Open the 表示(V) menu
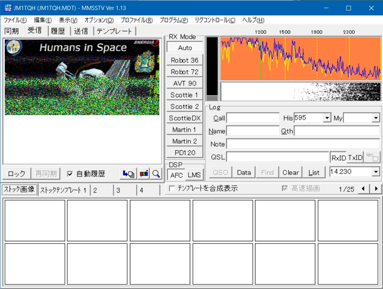Screen dimensions: 383x289 pos(68,20)
